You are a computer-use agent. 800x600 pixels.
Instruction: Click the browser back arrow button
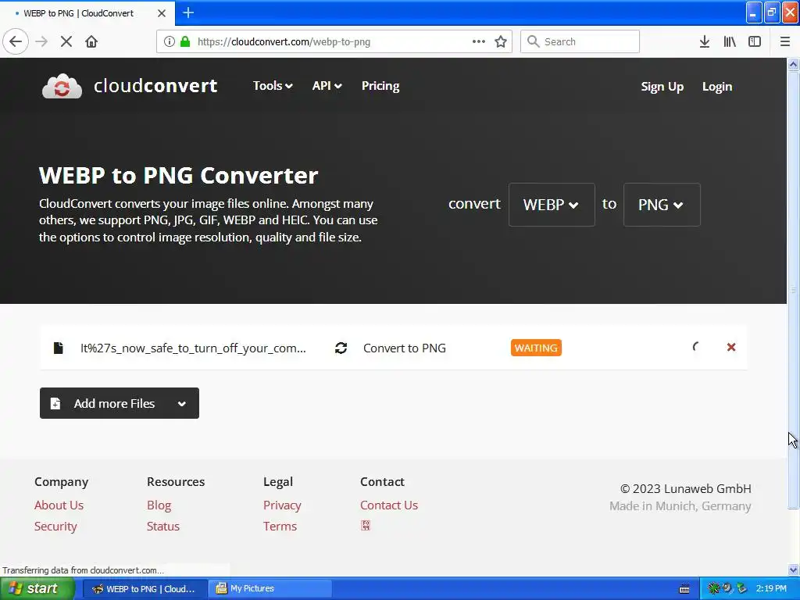(16, 41)
